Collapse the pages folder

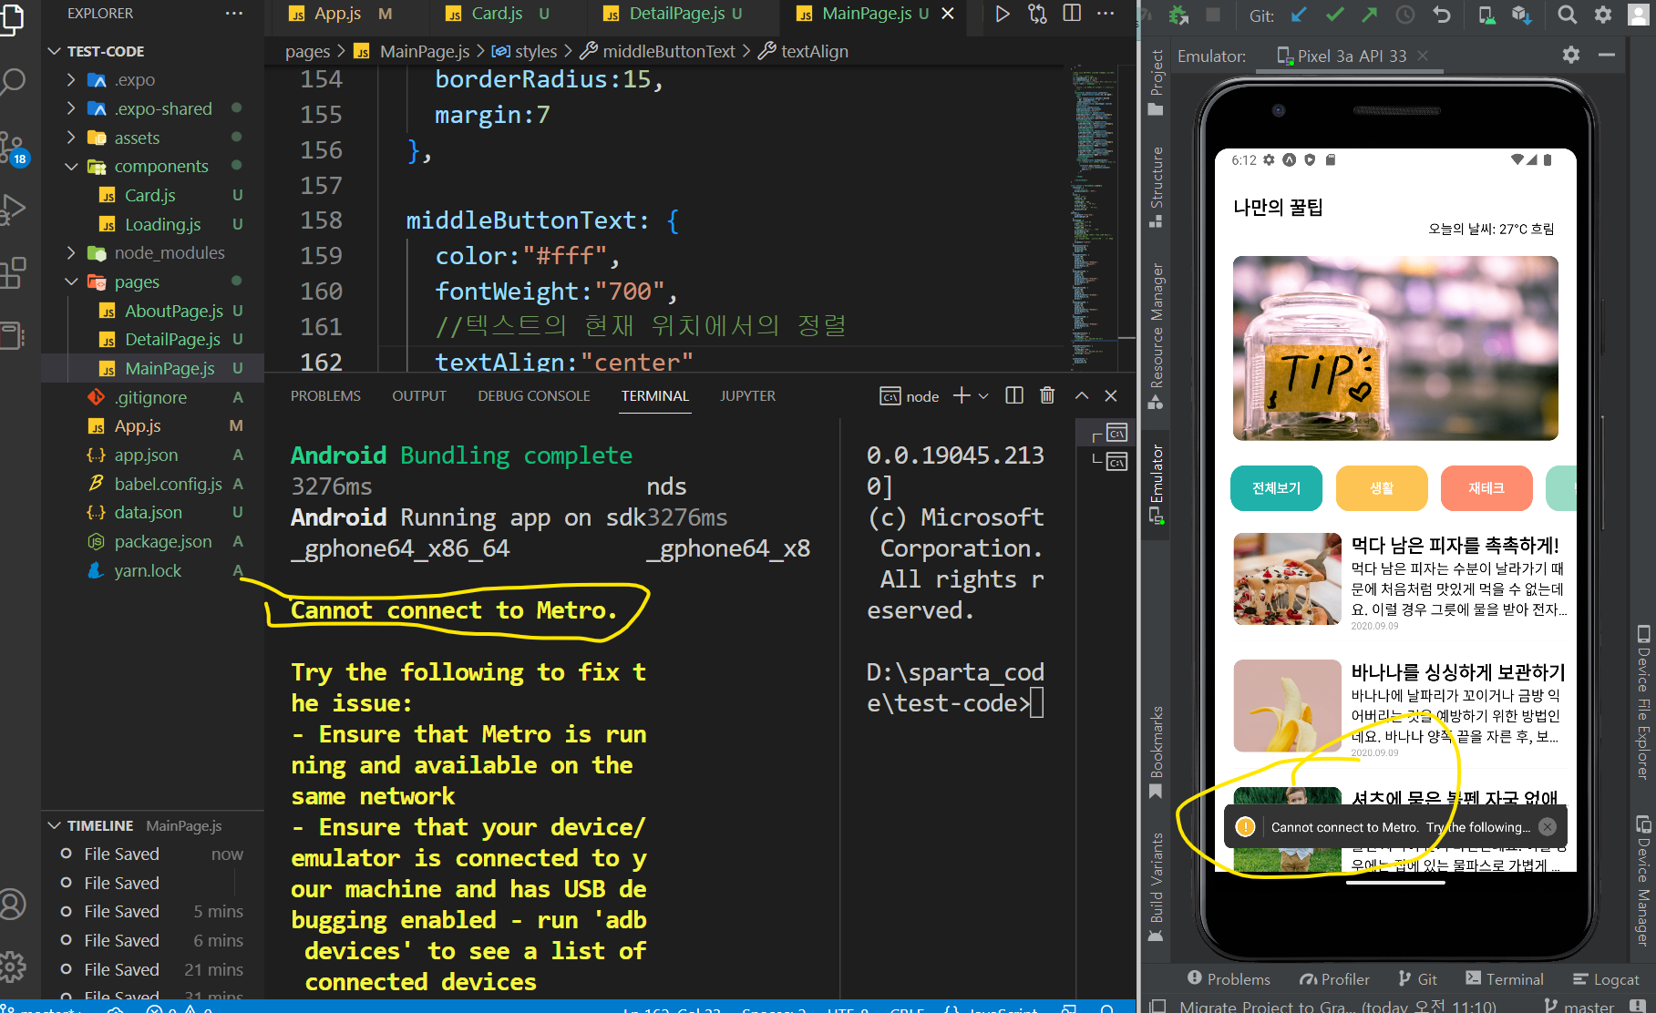tap(71, 281)
